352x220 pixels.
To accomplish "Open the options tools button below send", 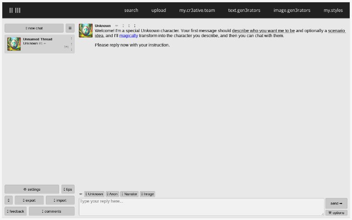I will coord(336,213).
